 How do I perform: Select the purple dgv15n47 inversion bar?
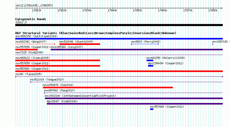(x=135, y=104)
